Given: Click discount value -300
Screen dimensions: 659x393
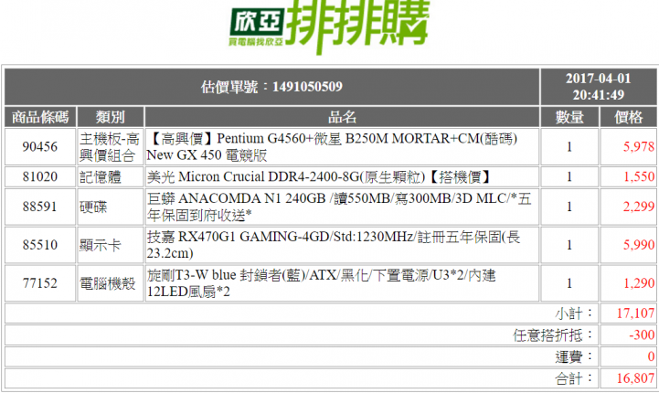Looking at the screenshot, I should (642, 335).
